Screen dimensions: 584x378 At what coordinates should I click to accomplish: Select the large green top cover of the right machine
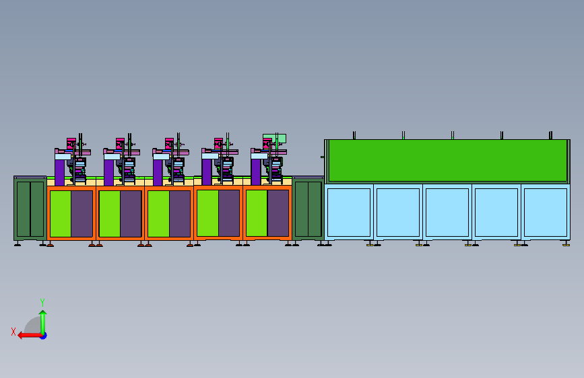click(x=448, y=160)
